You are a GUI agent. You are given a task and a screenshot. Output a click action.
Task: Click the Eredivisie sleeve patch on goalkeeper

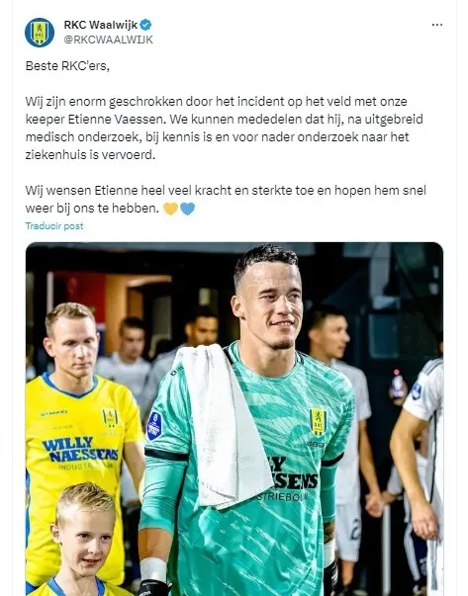pos(154,426)
